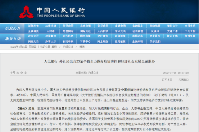This screenshot has height=132, width=199.
Task: Select 经理国库 in navigation
Action: 68,31
